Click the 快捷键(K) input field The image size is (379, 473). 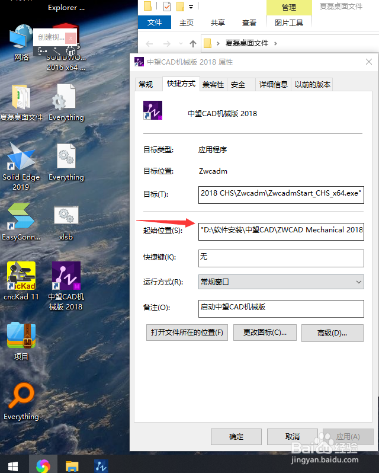(281, 258)
